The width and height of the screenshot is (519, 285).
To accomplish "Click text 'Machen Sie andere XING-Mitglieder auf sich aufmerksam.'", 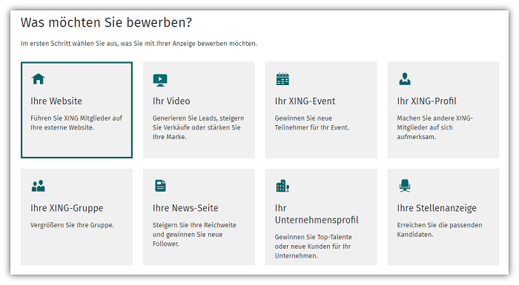I will [435, 127].
